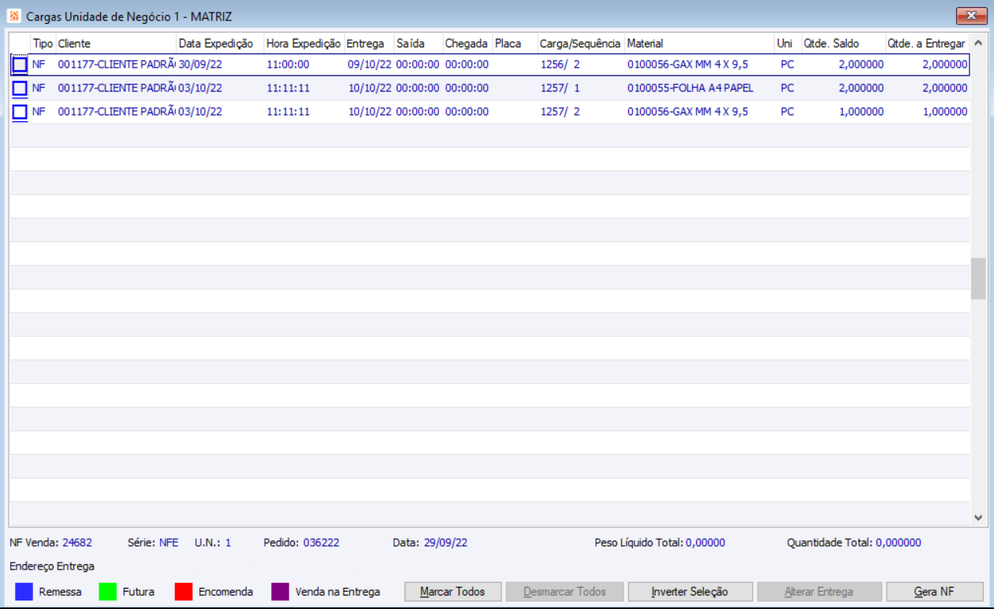Click the Marcar Todos button
This screenshot has width=994, height=609.
tap(452, 592)
